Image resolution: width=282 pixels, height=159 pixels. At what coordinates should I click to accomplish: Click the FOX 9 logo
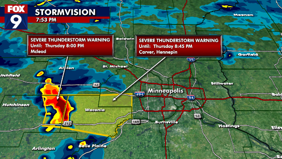(x=16, y=17)
